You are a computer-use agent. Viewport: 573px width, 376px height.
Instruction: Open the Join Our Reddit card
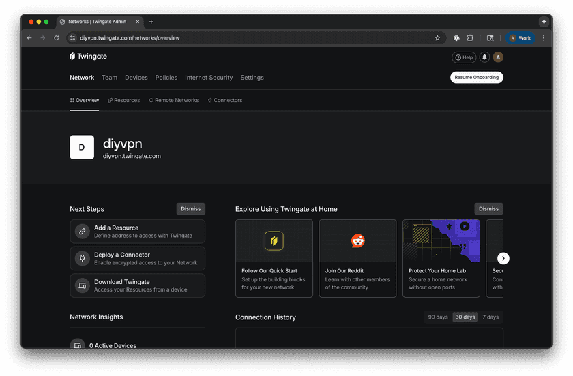click(x=357, y=258)
